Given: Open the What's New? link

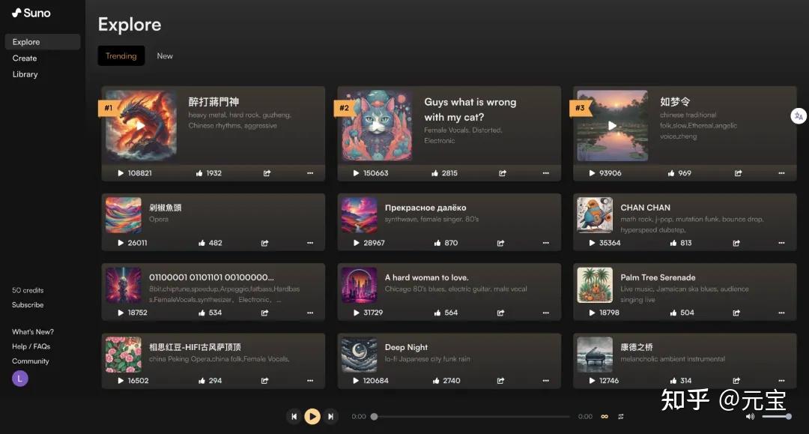Looking at the screenshot, I should (33, 331).
